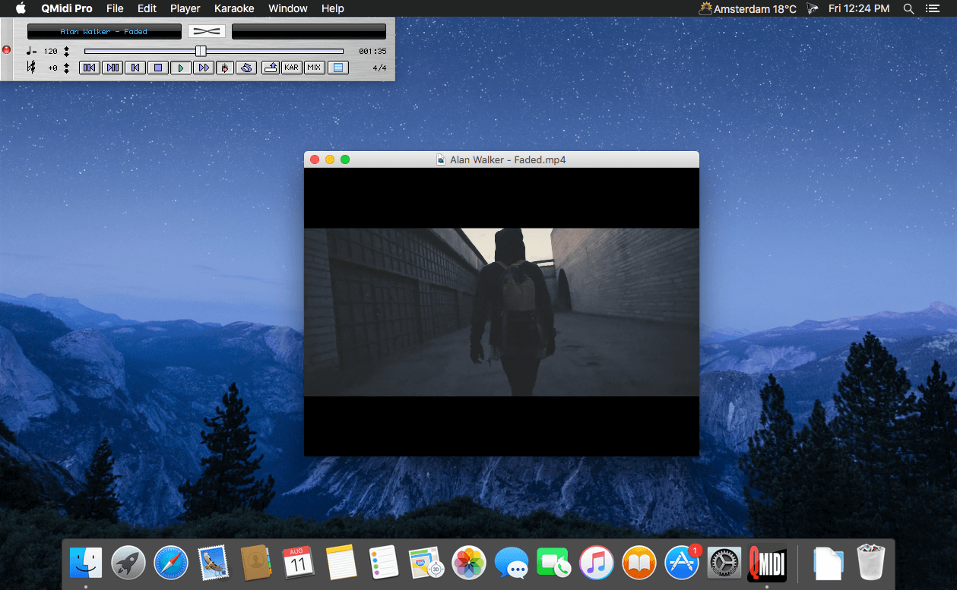
Task: Open Notes from the Dock
Action: (x=341, y=563)
